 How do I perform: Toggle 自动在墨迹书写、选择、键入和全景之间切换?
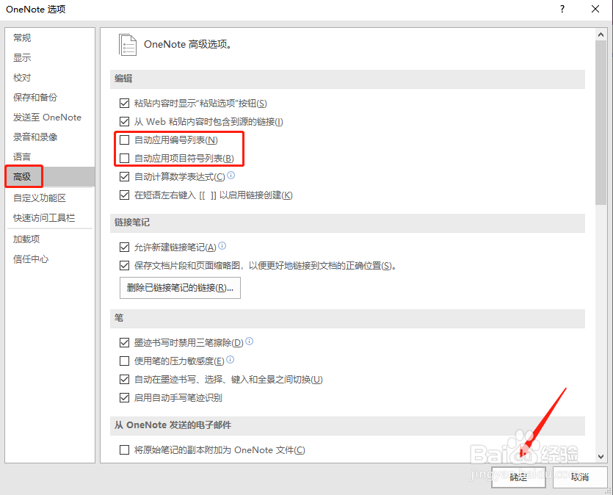[124, 379]
